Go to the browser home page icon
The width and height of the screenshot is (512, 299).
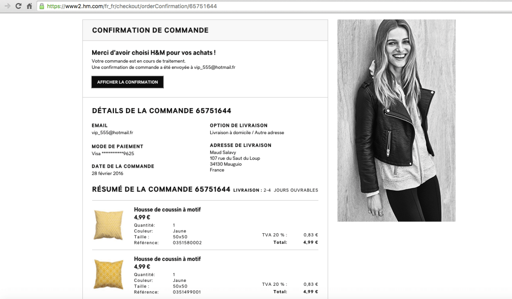(29, 6)
